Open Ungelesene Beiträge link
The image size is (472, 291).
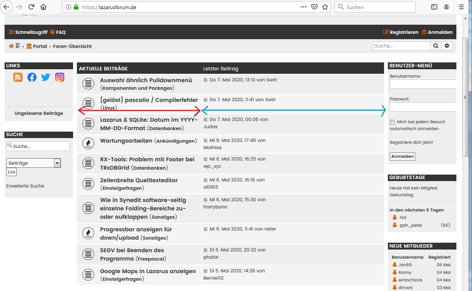[x=39, y=113]
